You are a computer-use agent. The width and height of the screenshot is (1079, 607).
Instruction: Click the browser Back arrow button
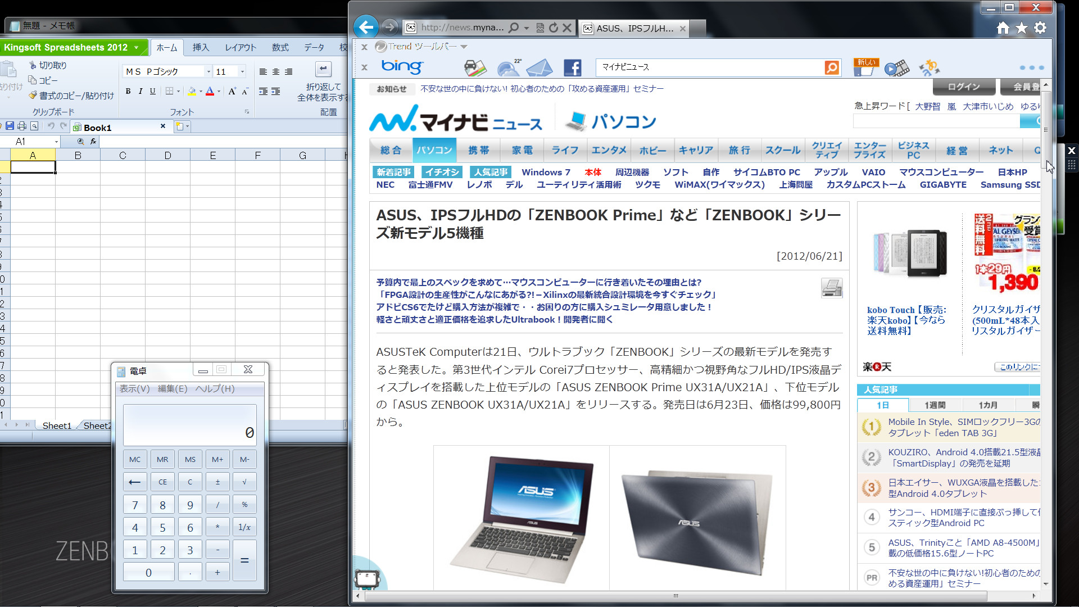tap(366, 26)
